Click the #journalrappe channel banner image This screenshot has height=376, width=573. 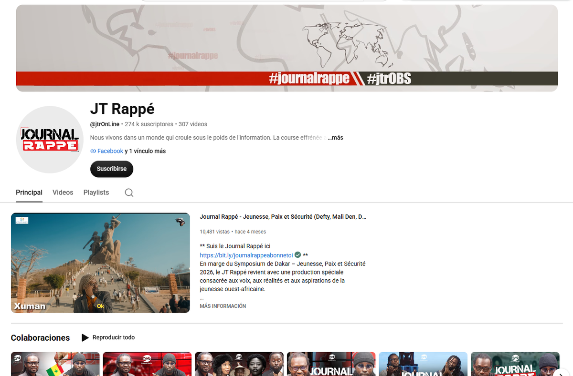[286, 48]
